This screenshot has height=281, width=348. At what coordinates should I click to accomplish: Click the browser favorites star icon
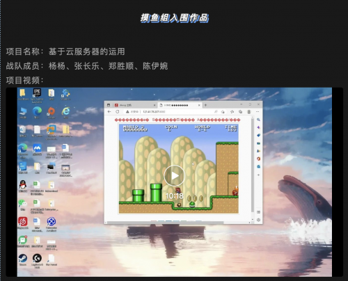click(x=232, y=112)
